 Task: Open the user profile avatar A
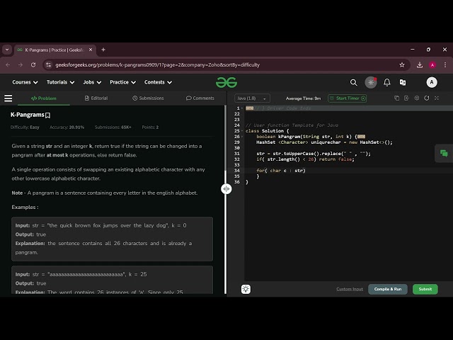coord(432,82)
